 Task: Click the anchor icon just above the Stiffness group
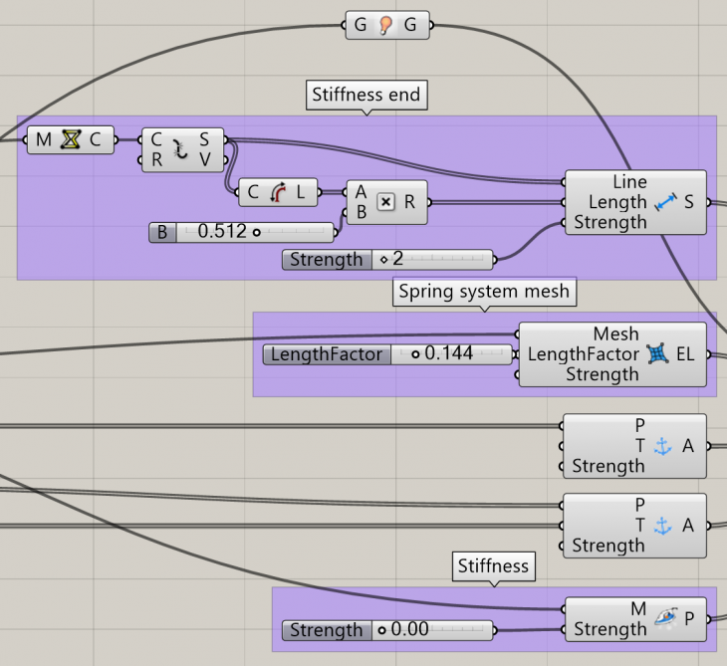(x=662, y=526)
